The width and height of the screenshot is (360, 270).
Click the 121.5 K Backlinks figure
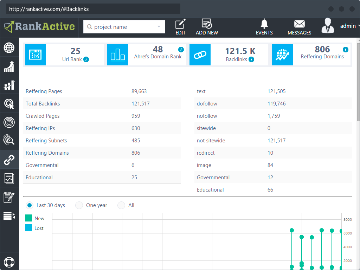(x=240, y=51)
